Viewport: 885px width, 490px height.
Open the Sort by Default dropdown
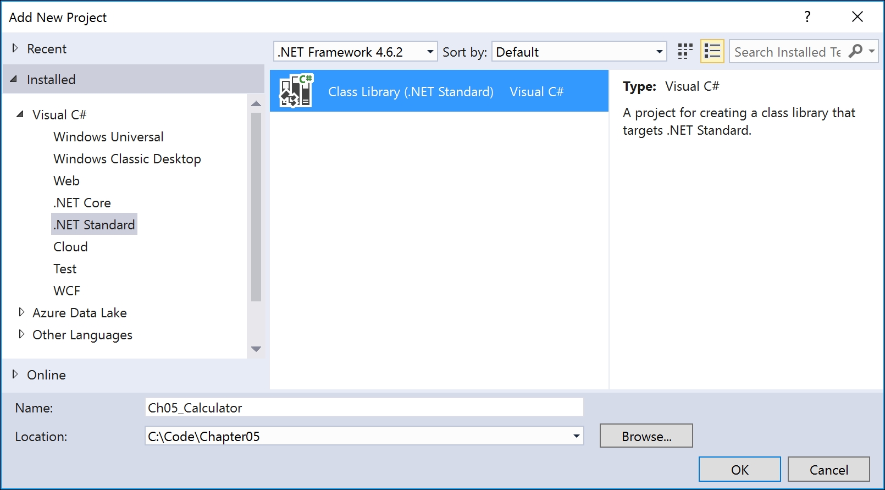(x=579, y=52)
